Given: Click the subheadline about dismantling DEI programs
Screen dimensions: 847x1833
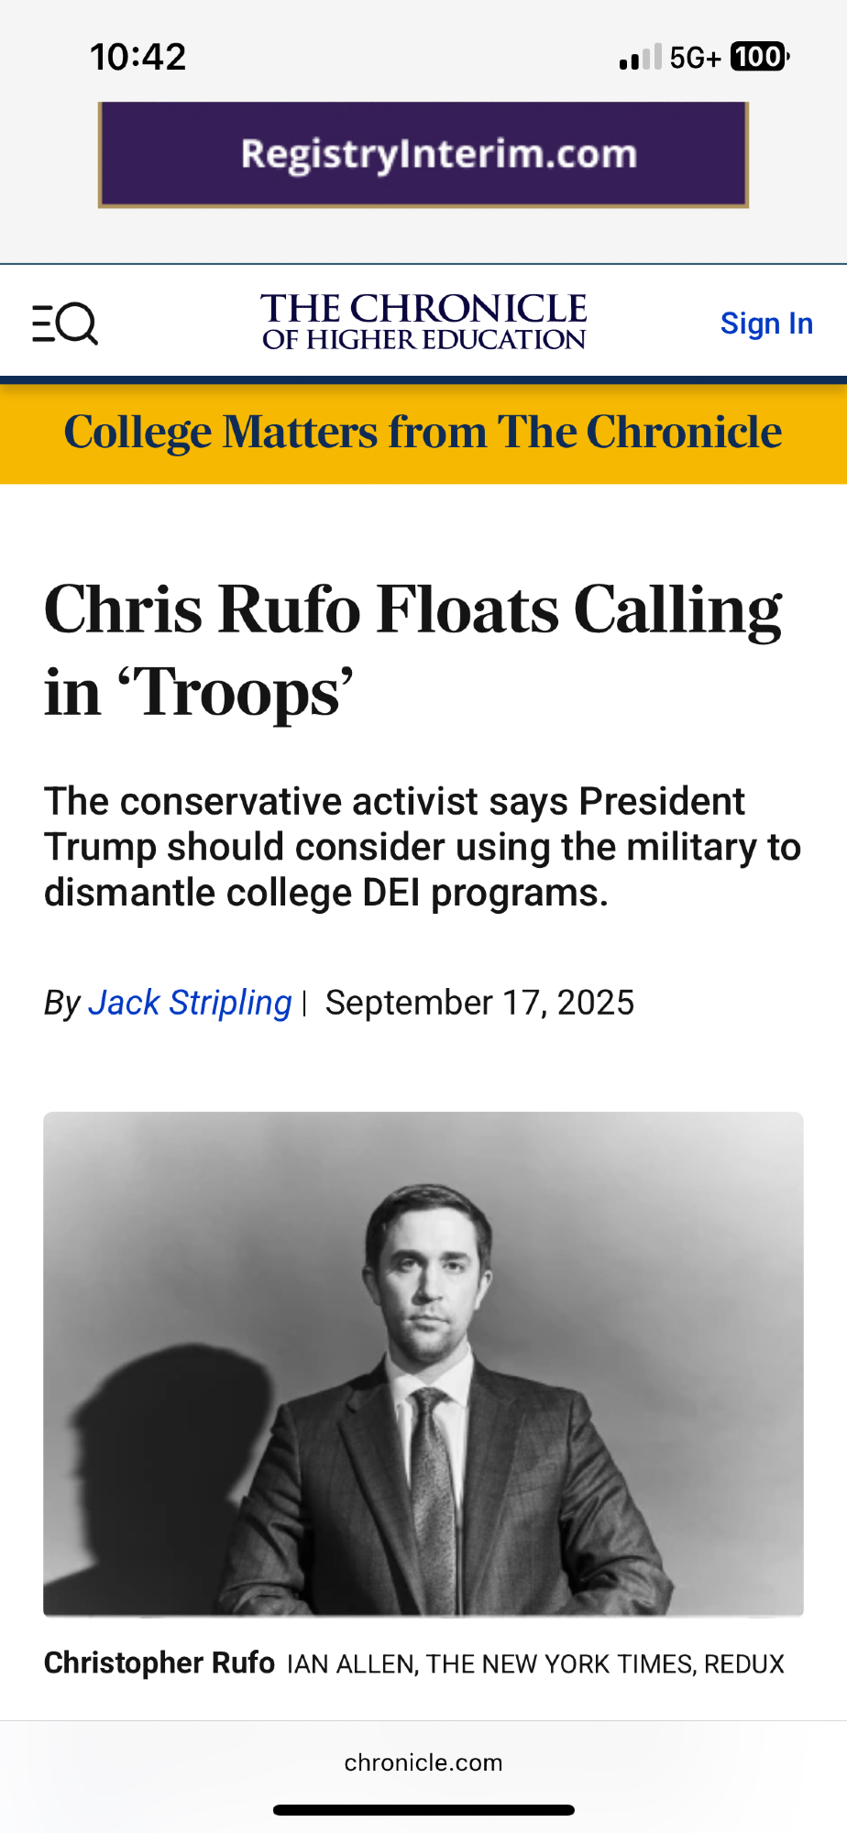Looking at the screenshot, I should (422, 847).
